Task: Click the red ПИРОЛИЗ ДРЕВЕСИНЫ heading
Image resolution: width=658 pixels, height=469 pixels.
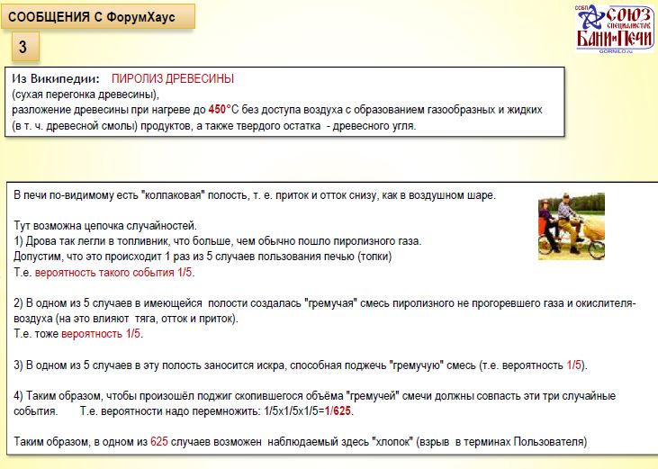Action: 173,78
